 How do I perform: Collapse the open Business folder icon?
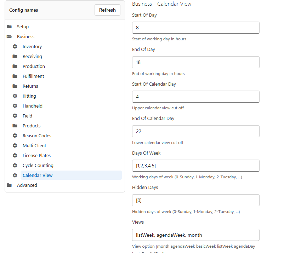[x=9, y=36]
